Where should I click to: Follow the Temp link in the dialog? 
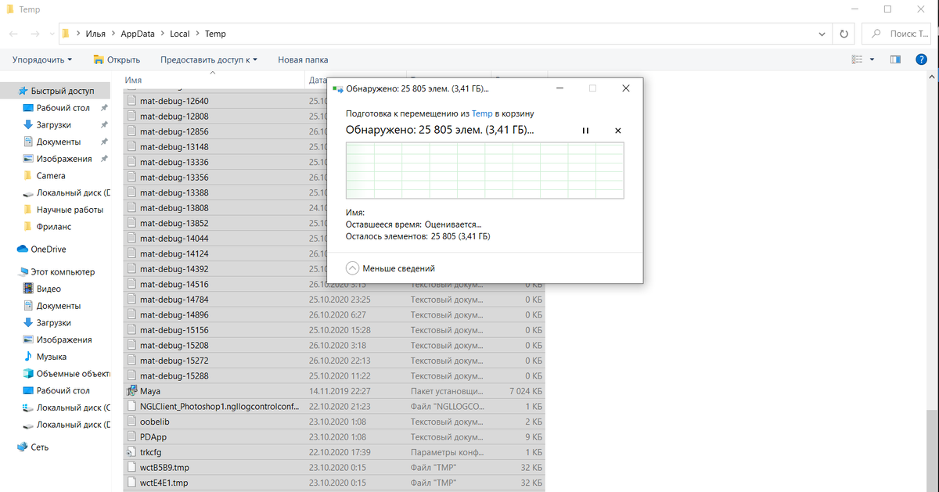click(x=482, y=113)
